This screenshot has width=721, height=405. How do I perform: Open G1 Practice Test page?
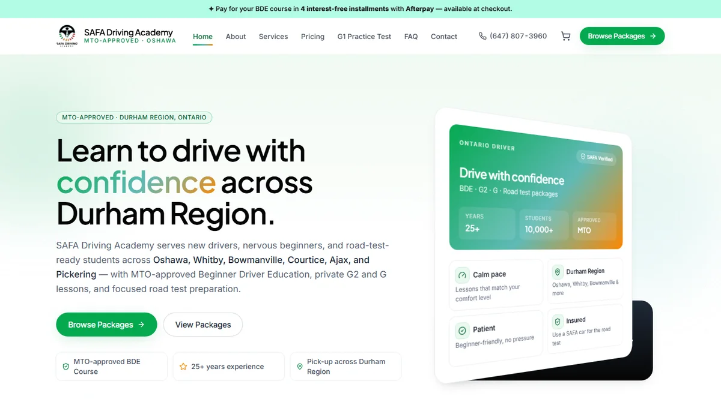[x=364, y=37]
